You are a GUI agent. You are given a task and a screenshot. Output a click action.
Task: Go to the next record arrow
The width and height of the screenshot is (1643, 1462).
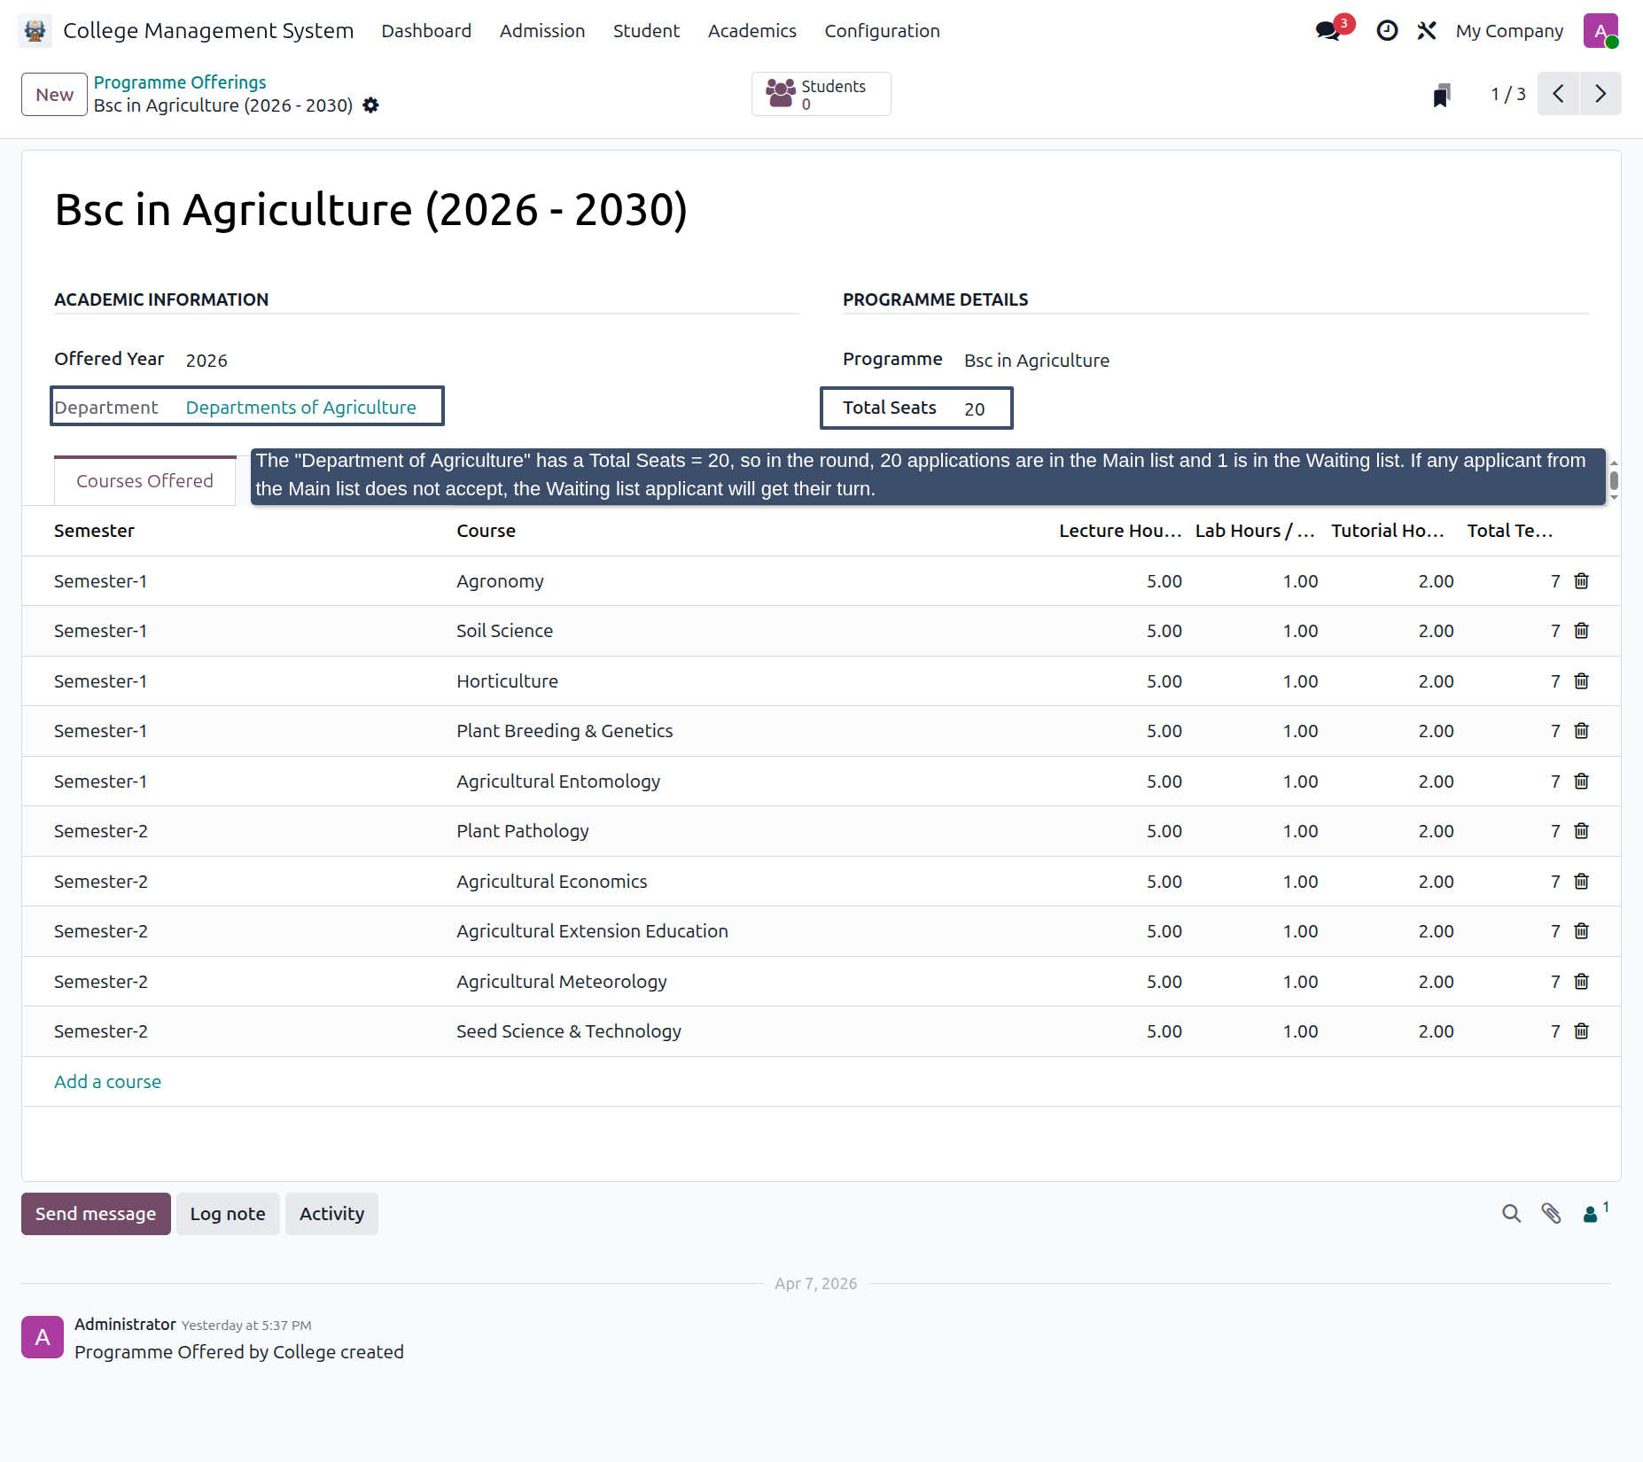click(x=1600, y=94)
